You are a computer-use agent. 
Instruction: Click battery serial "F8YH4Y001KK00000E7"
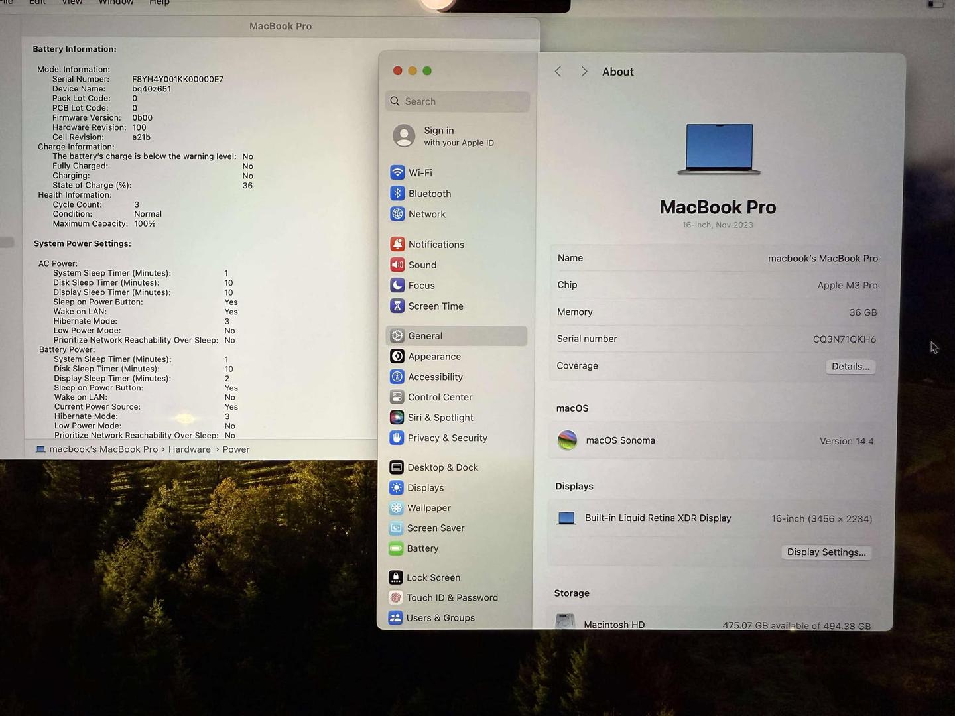coord(178,79)
